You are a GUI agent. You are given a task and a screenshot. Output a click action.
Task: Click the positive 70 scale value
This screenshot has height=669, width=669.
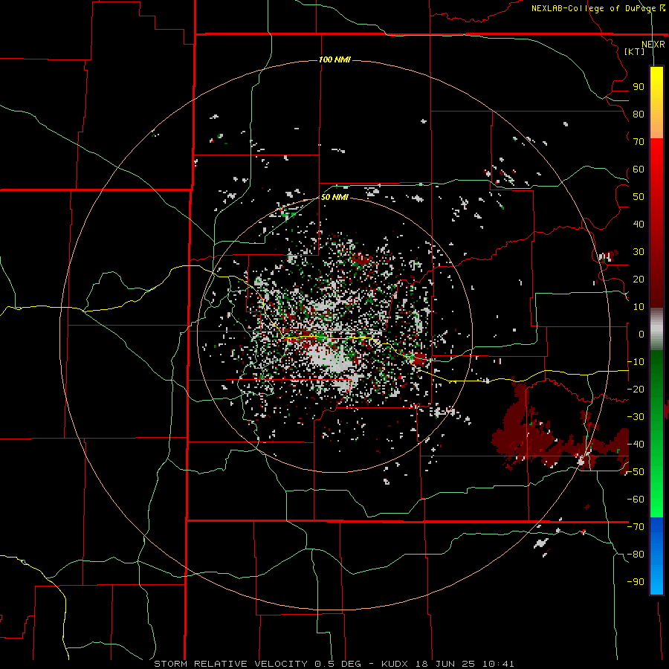tap(639, 142)
